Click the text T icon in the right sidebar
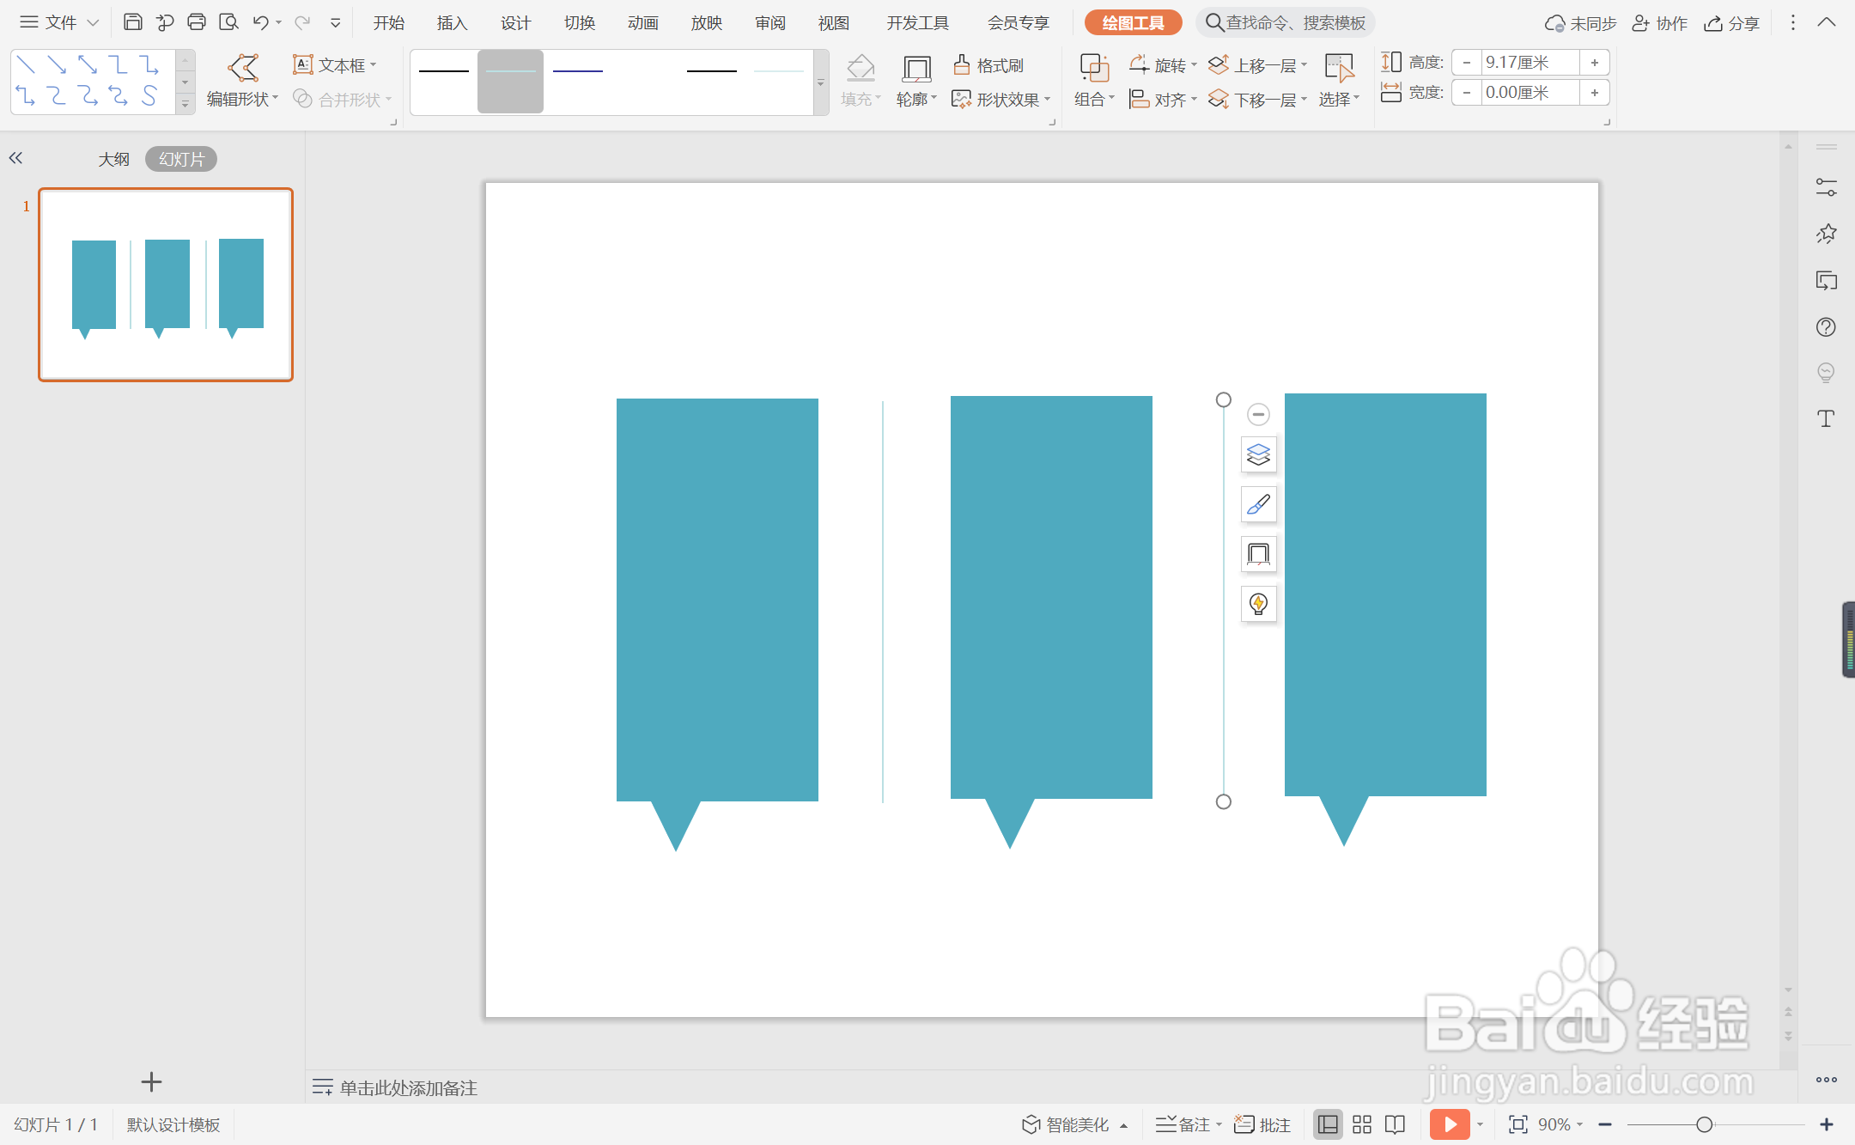This screenshot has height=1145, width=1855. (x=1826, y=418)
